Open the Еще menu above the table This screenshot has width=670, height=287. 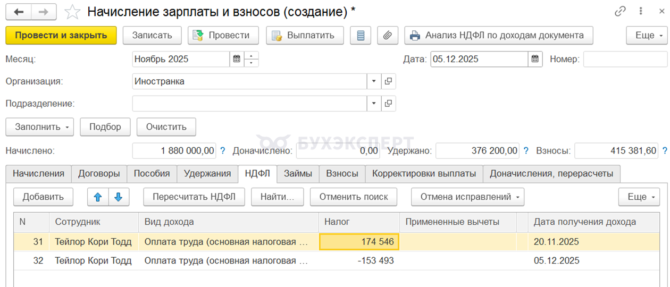pyautogui.click(x=639, y=197)
